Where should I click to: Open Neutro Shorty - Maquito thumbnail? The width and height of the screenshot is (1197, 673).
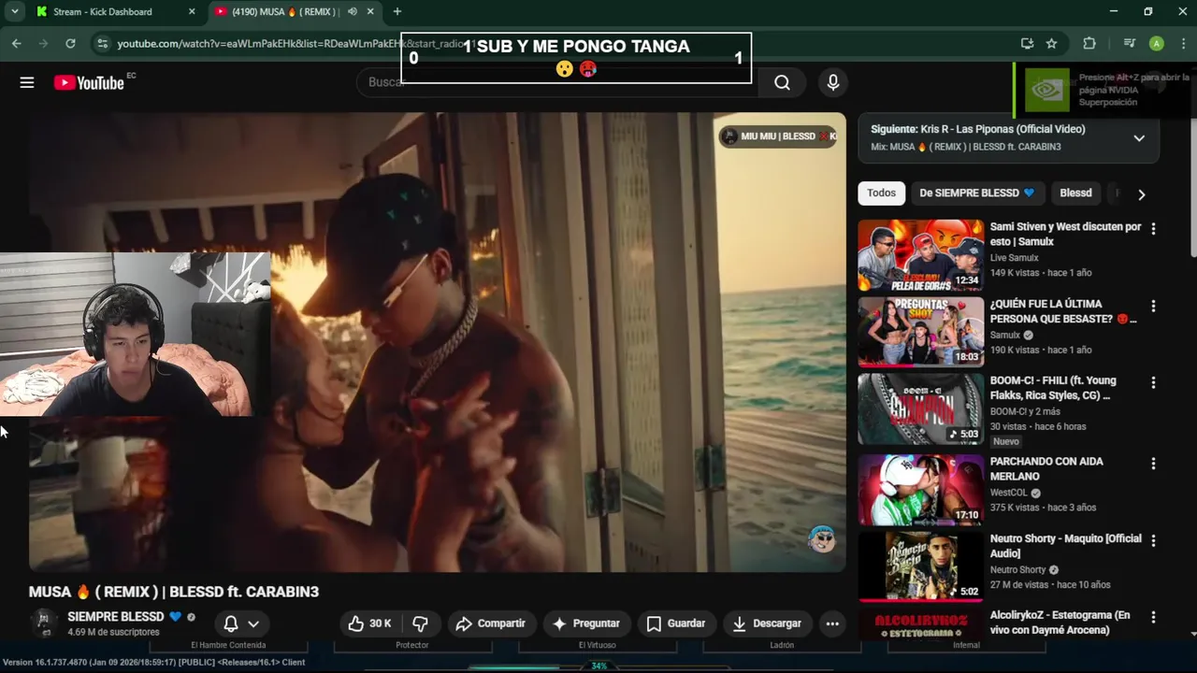tap(921, 566)
